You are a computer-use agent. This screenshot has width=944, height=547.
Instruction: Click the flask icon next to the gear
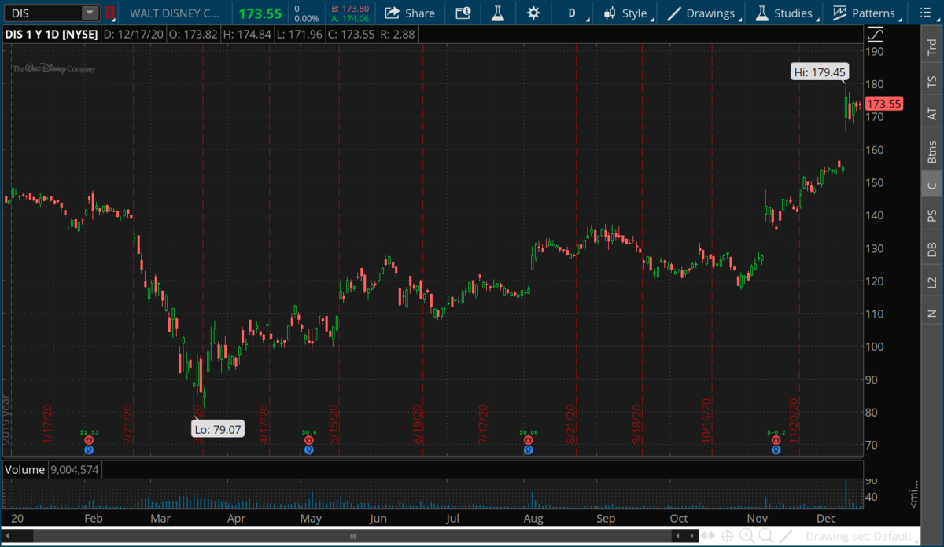tap(497, 13)
